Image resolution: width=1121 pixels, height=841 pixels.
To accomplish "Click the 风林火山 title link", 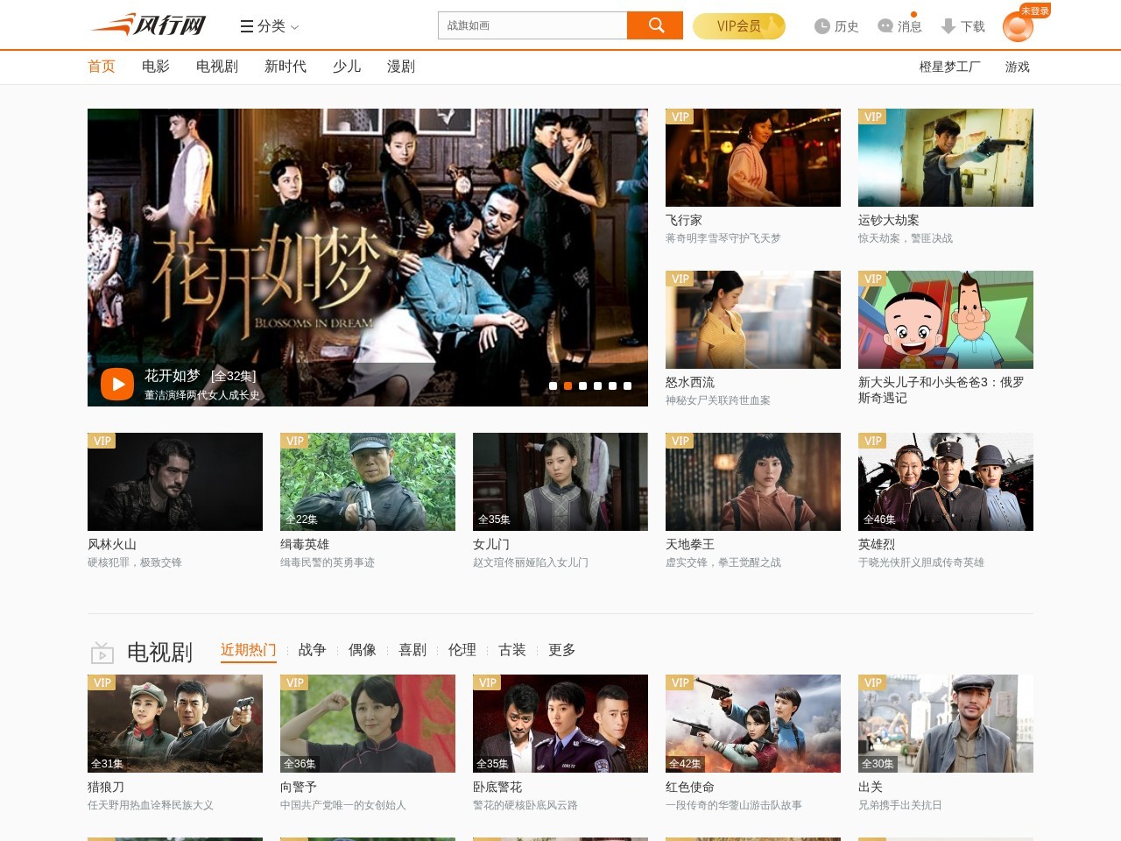I will coord(112,545).
